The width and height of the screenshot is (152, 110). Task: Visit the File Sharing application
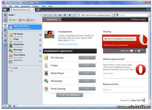87,58
